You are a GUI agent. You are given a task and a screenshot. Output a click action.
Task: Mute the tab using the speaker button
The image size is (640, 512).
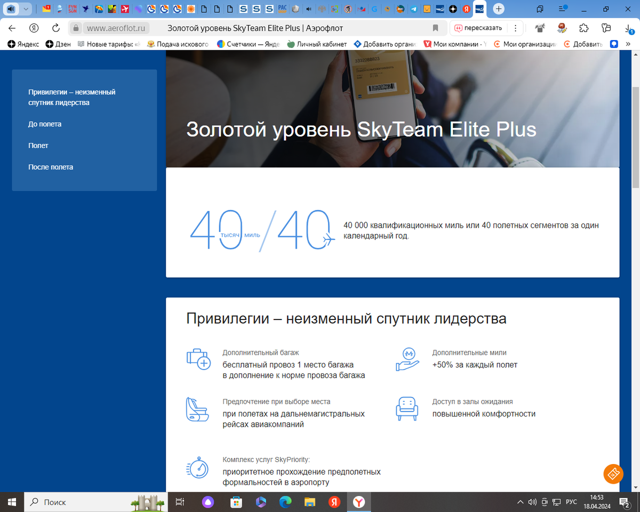point(11,9)
